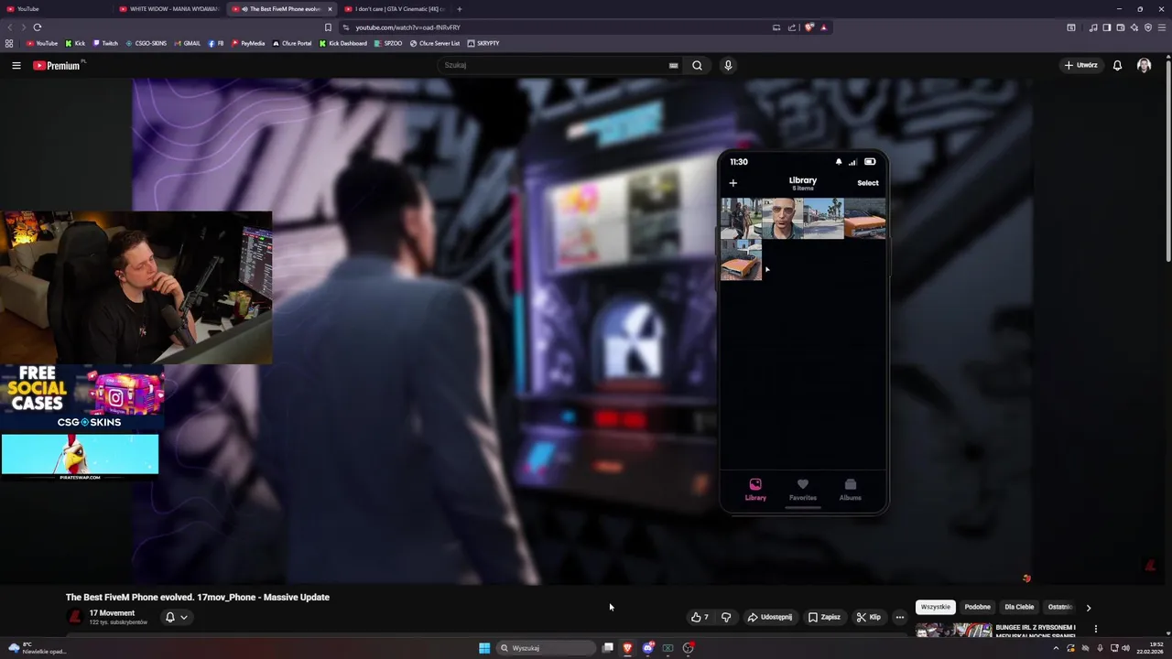Open the GMAIL bookmark
Image resolution: width=1172 pixels, height=659 pixels.
click(x=187, y=43)
